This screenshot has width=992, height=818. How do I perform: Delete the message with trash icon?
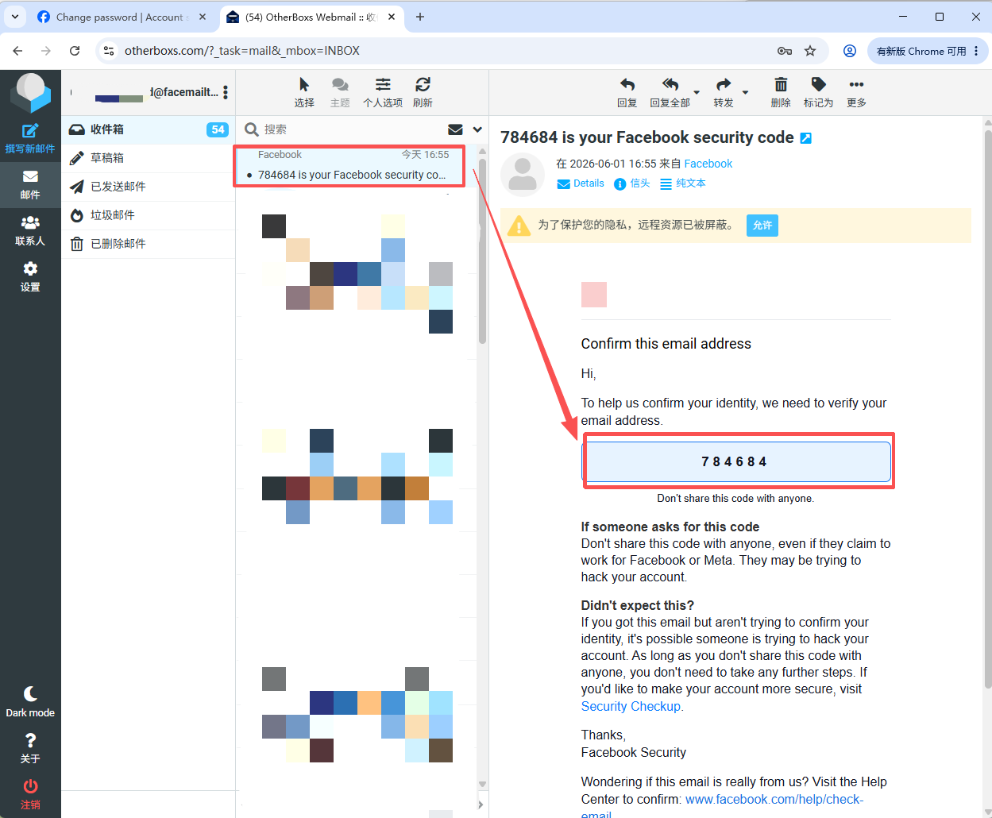pyautogui.click(x=781, y=92)
